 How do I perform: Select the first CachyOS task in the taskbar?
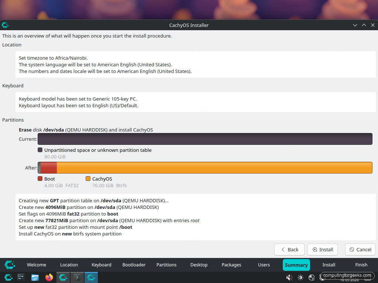coord(63,277)
